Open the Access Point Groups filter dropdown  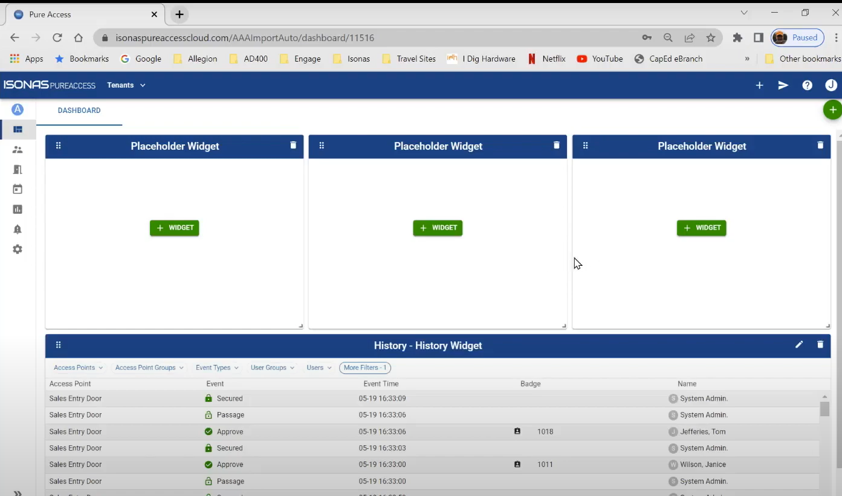click(149, 367)
